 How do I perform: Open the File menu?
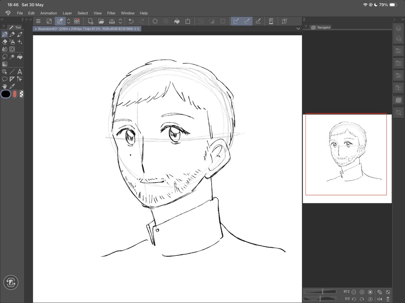(20, 13)
